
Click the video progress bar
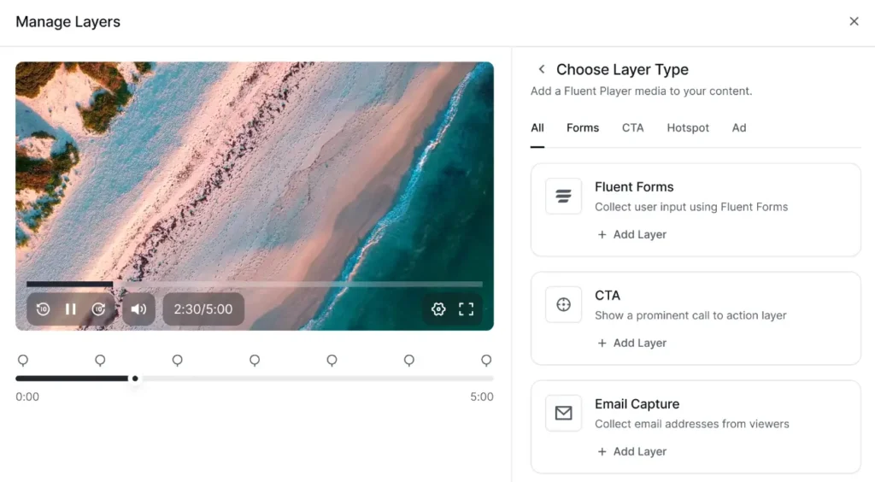click(x=255, y=284)
